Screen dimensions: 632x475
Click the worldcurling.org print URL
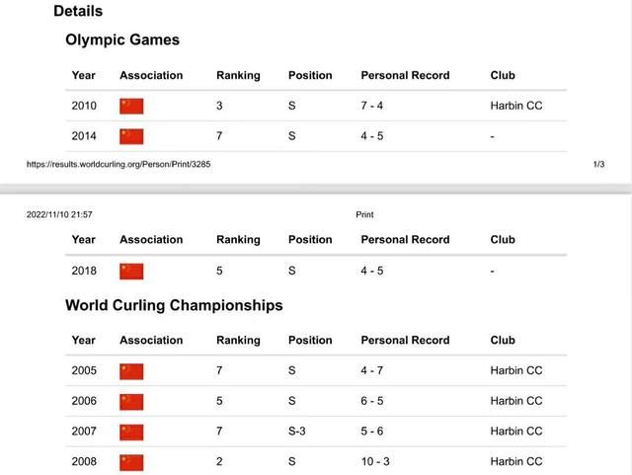tap(118, 164)
